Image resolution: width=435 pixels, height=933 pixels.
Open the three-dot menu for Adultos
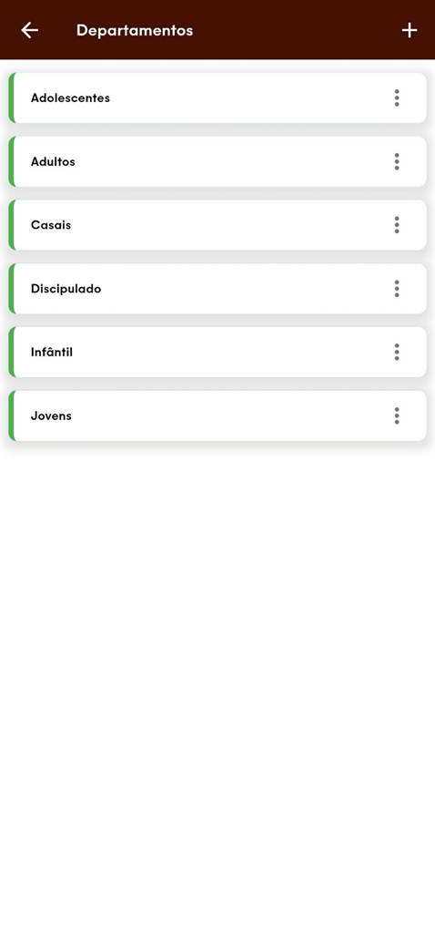pyautogui.click(x=397, y=161)
